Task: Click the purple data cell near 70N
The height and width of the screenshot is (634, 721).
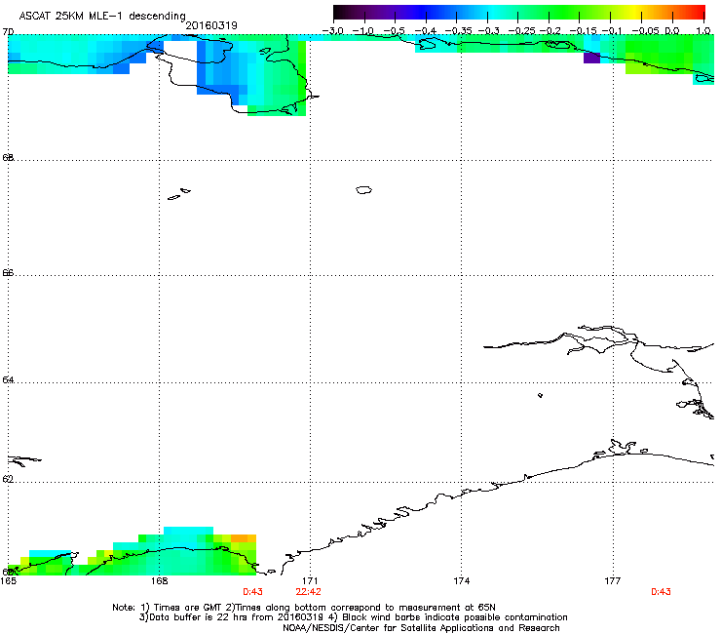Action: [x=591, y=58]
